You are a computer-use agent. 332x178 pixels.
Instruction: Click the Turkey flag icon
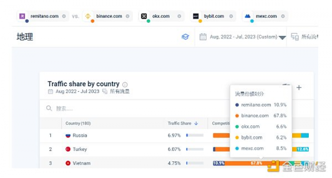pyautogui.click(x=68, y=149)
